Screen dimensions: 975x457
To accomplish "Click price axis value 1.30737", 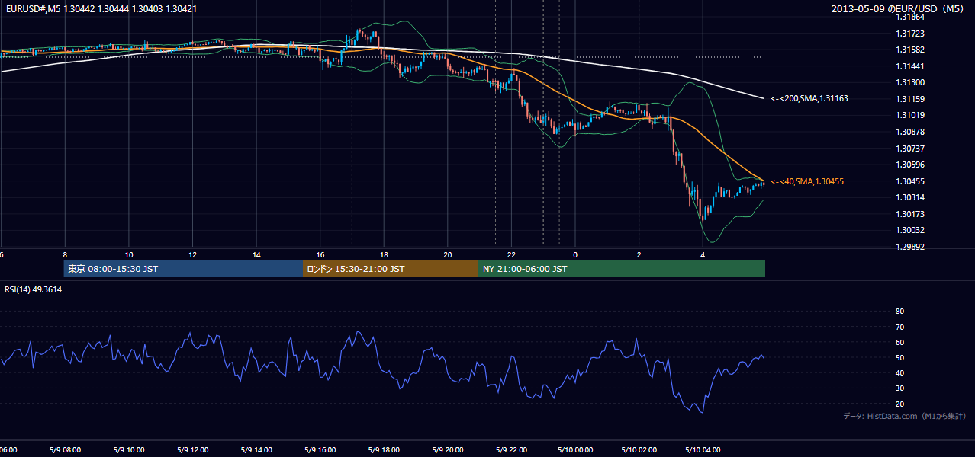I will pos(911,149).
